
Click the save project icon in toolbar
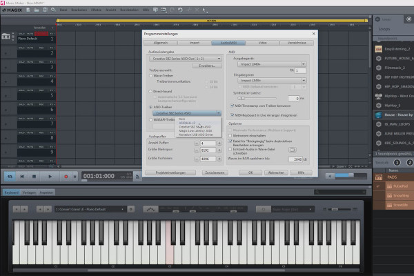(45, 10)
